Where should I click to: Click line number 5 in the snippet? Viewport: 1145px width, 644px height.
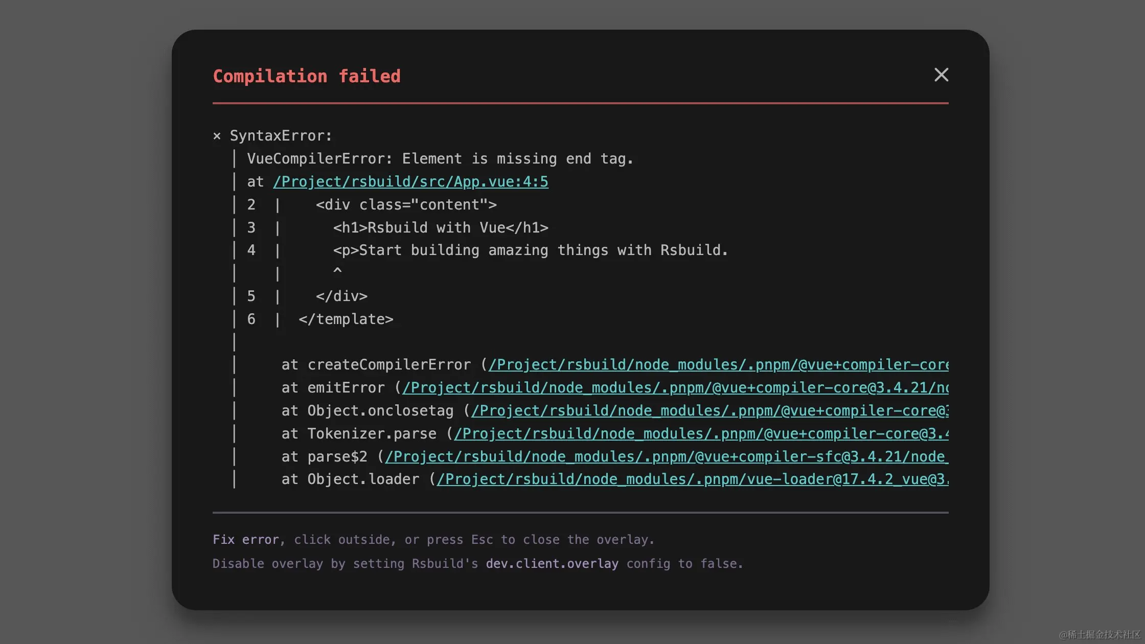pos(251,296)
